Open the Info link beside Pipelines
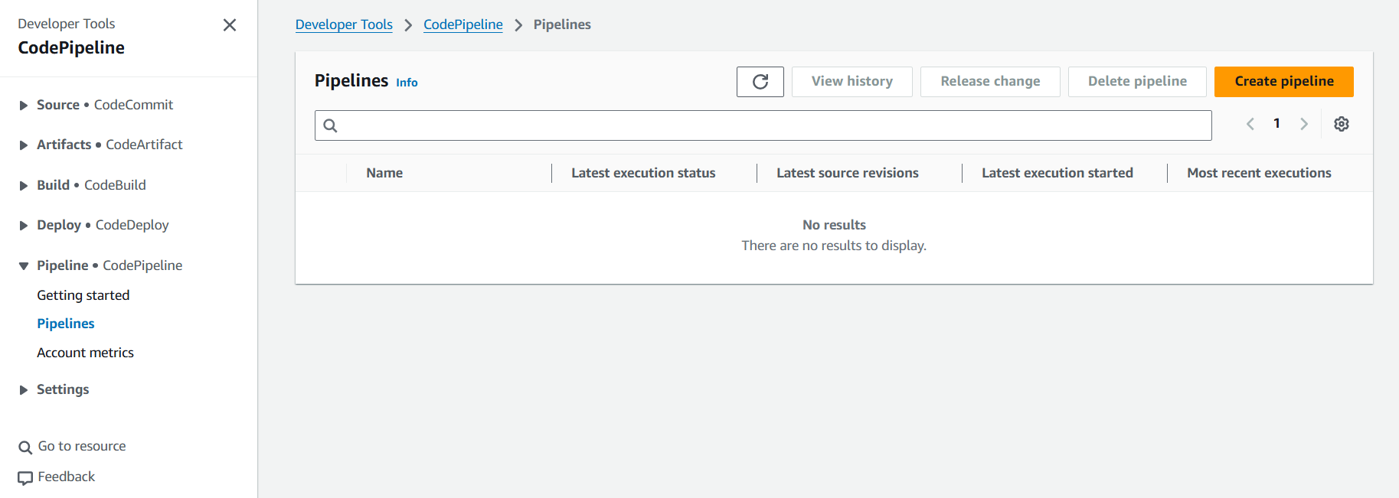The height and width of the screenshot is (498, 1399). click(x=407, y=83)
